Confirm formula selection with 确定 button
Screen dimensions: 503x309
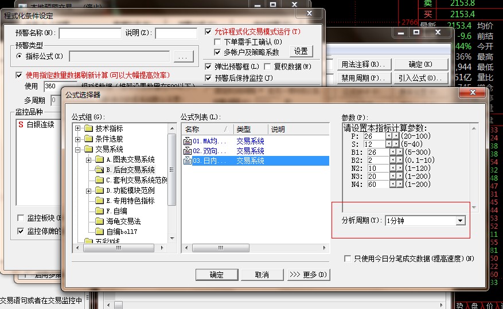[x=217, y=275]
